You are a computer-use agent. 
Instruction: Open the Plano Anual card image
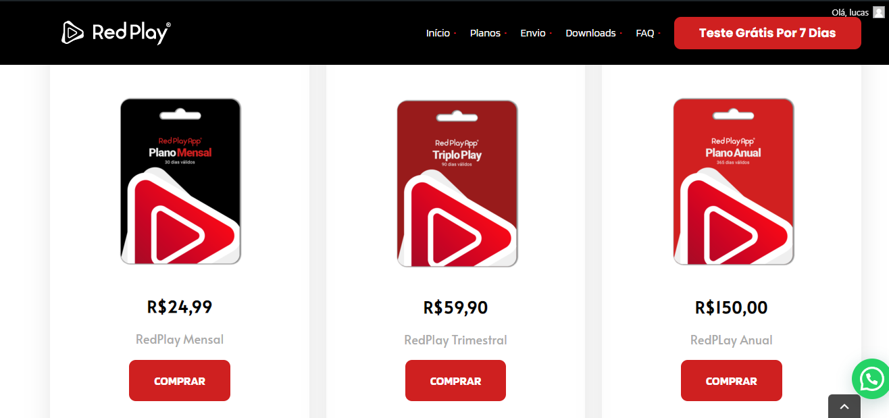pos(733,182)
